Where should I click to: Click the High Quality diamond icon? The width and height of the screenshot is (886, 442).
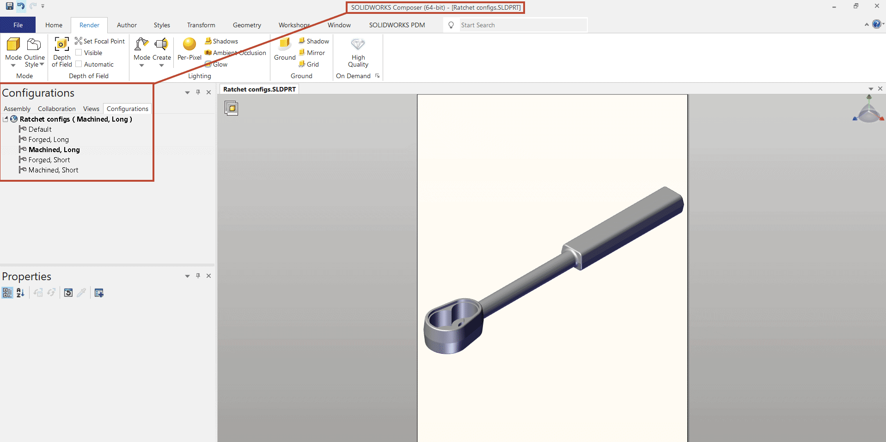coord(358,44)
